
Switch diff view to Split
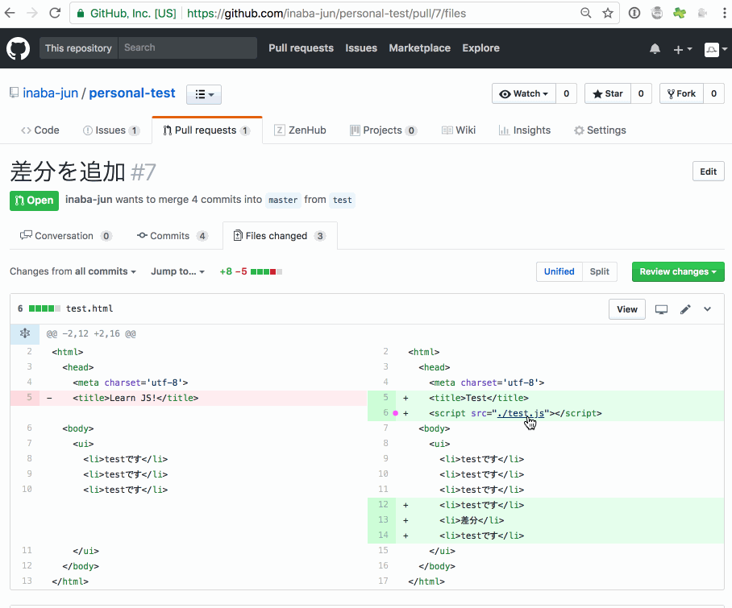(600, 272)
